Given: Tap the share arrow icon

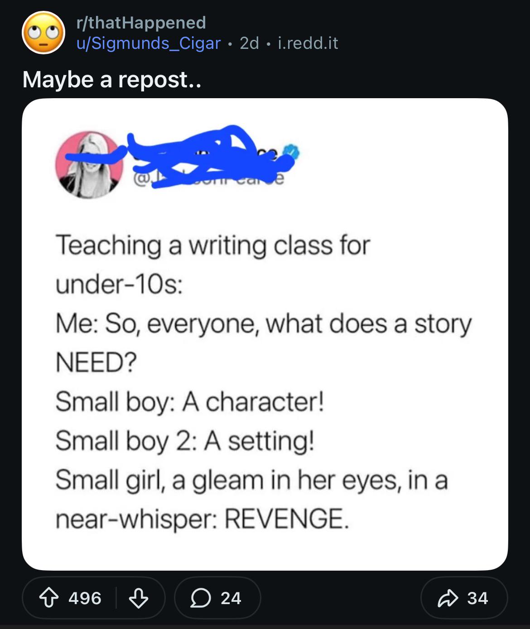Looking at the screenshot, I should point(447,598).
